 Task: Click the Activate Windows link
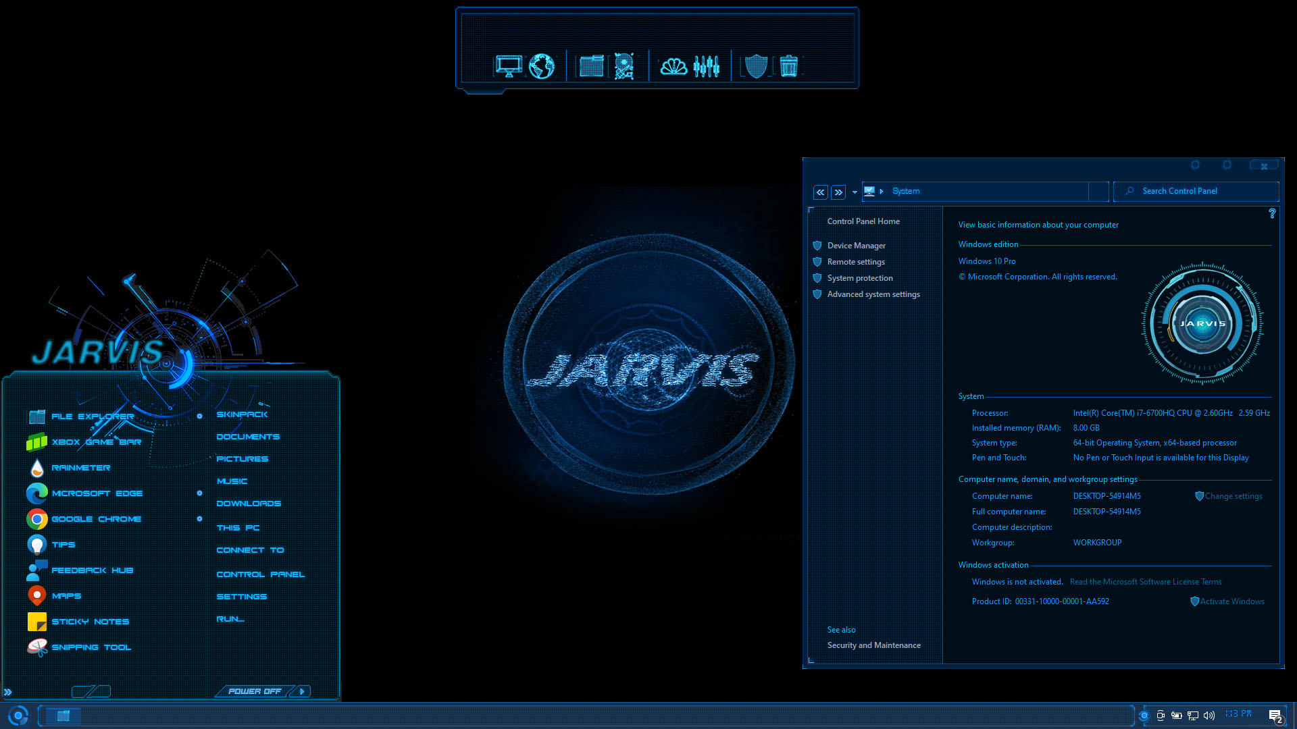point(1231,601)
